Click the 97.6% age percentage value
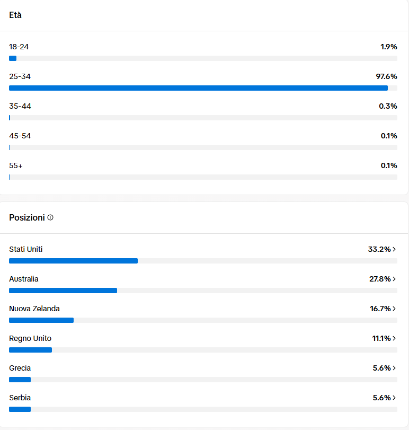Image resolution: width=409 pixels, height=430 pixels. tap(386, 76)
